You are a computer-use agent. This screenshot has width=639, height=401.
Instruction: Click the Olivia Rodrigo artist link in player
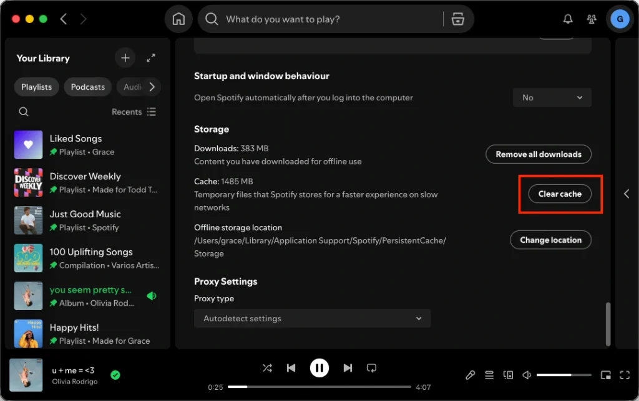(x=75, y=382)
